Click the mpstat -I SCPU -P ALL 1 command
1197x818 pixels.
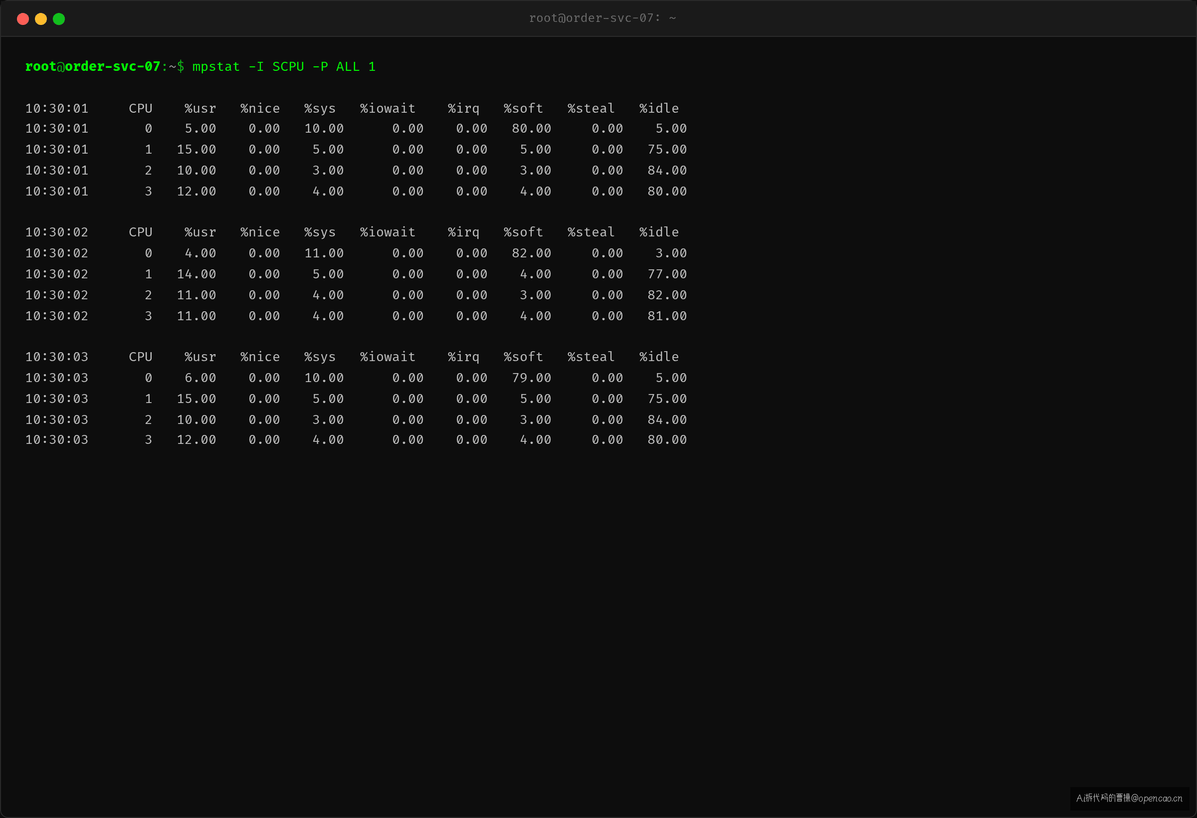tap(284, 66)
